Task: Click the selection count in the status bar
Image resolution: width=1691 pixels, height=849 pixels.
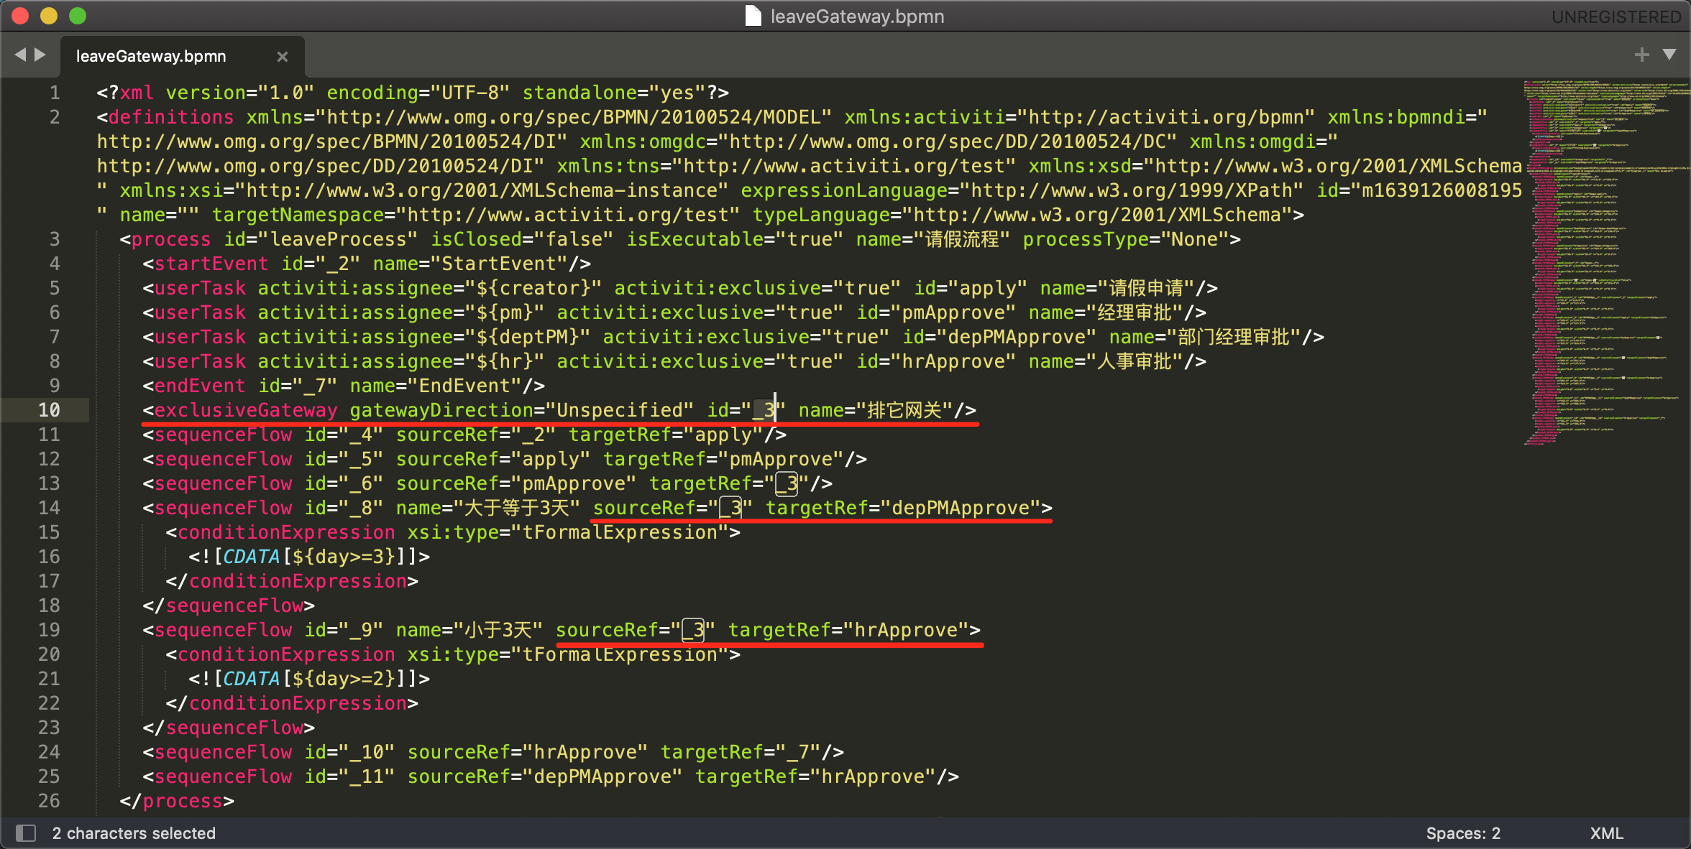Action: pyautogui.click(x=134, y=832)
